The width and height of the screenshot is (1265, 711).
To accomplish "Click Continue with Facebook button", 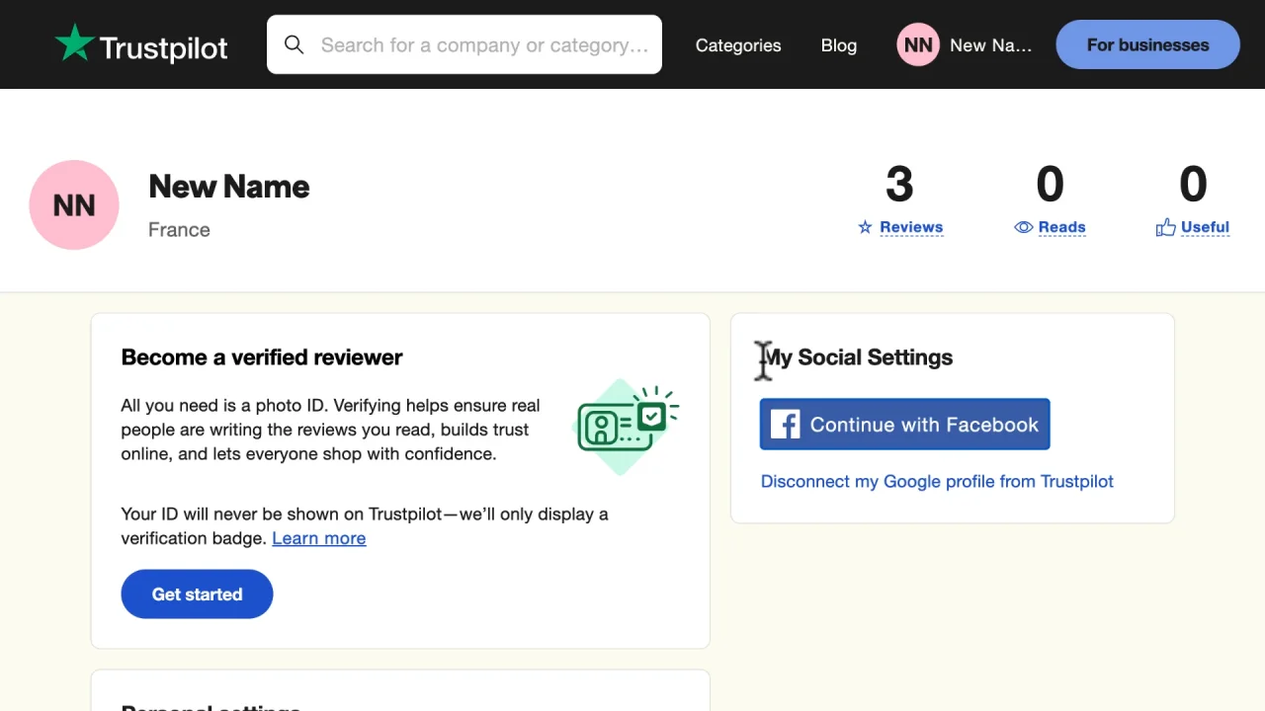I will [904, 425].
